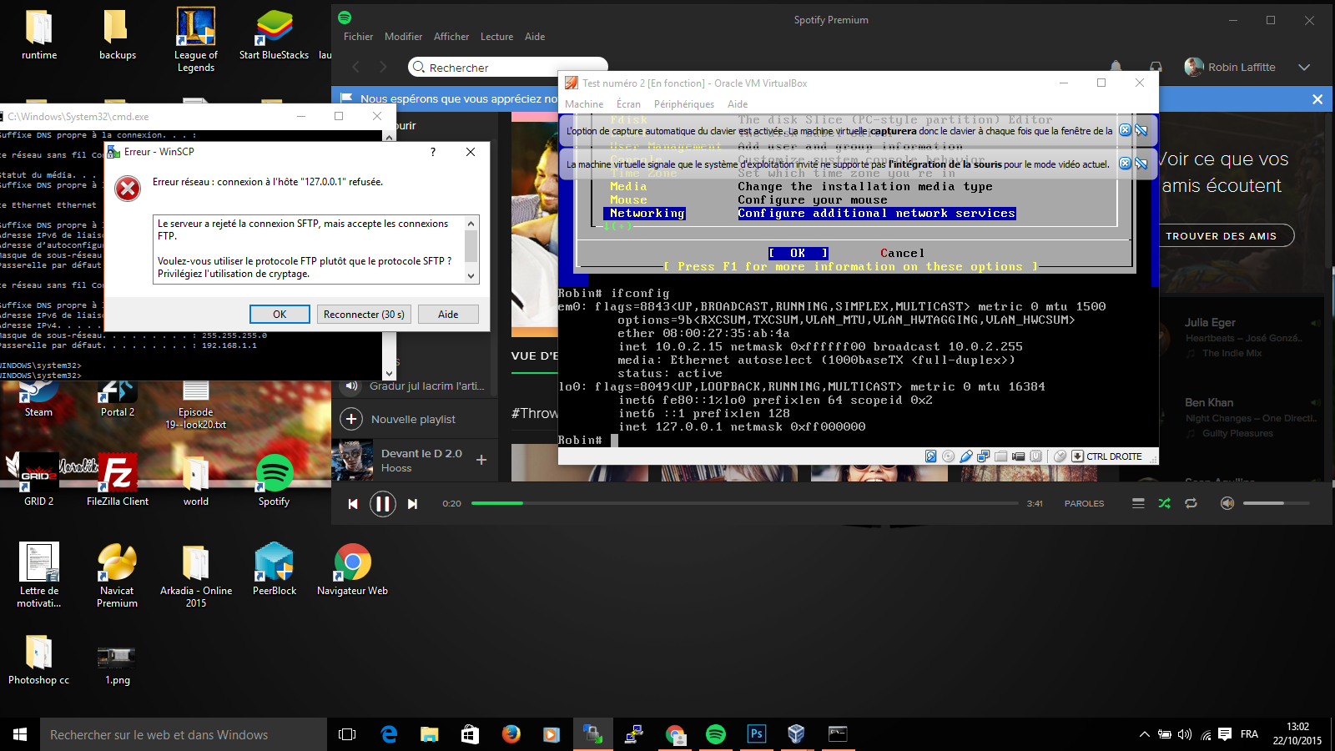Skip to the next track in Spotify
The height and width of the screenshot is (751, 1335).
412,504
